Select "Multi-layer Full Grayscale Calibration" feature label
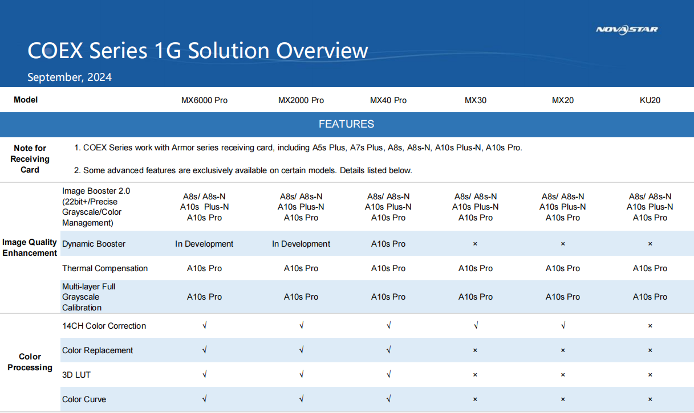The height and width of the screenshot is (413, 694). coord(89,297)
